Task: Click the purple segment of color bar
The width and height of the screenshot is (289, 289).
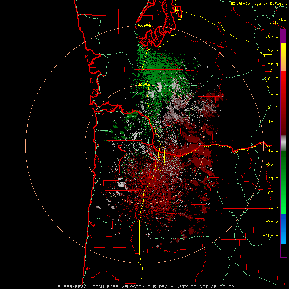Action: [284, 36]
